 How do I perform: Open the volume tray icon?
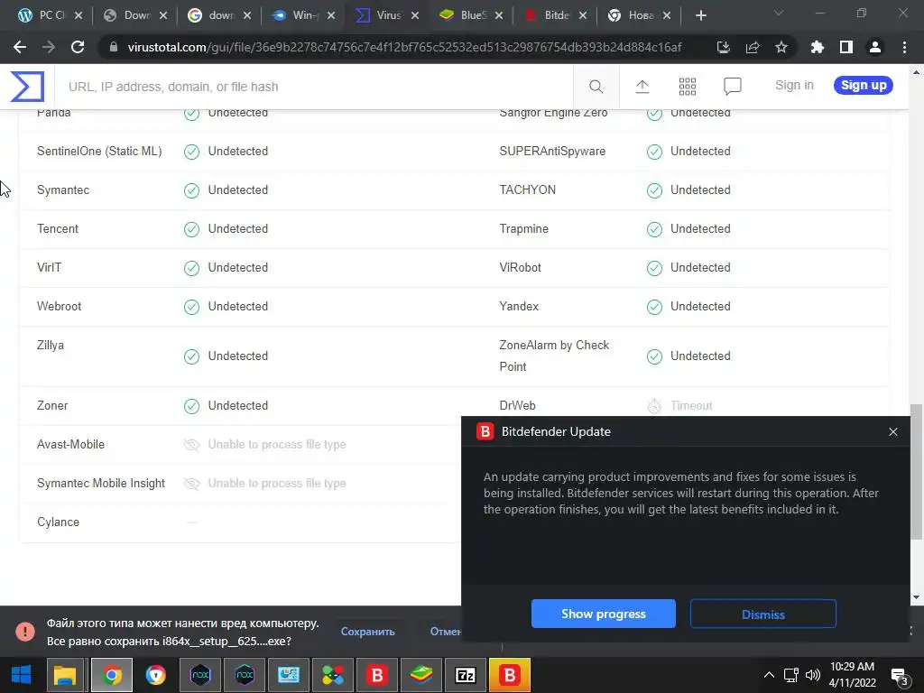tap(813, 675)
